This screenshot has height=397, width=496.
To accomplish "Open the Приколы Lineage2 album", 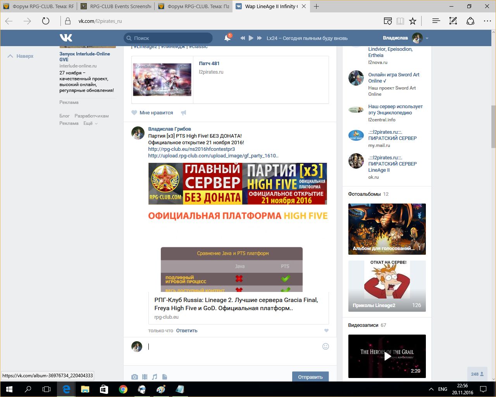I will pos(387,286).
